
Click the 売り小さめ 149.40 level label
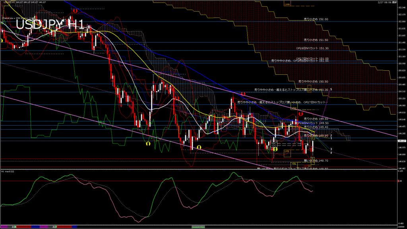tap(316, 127)
